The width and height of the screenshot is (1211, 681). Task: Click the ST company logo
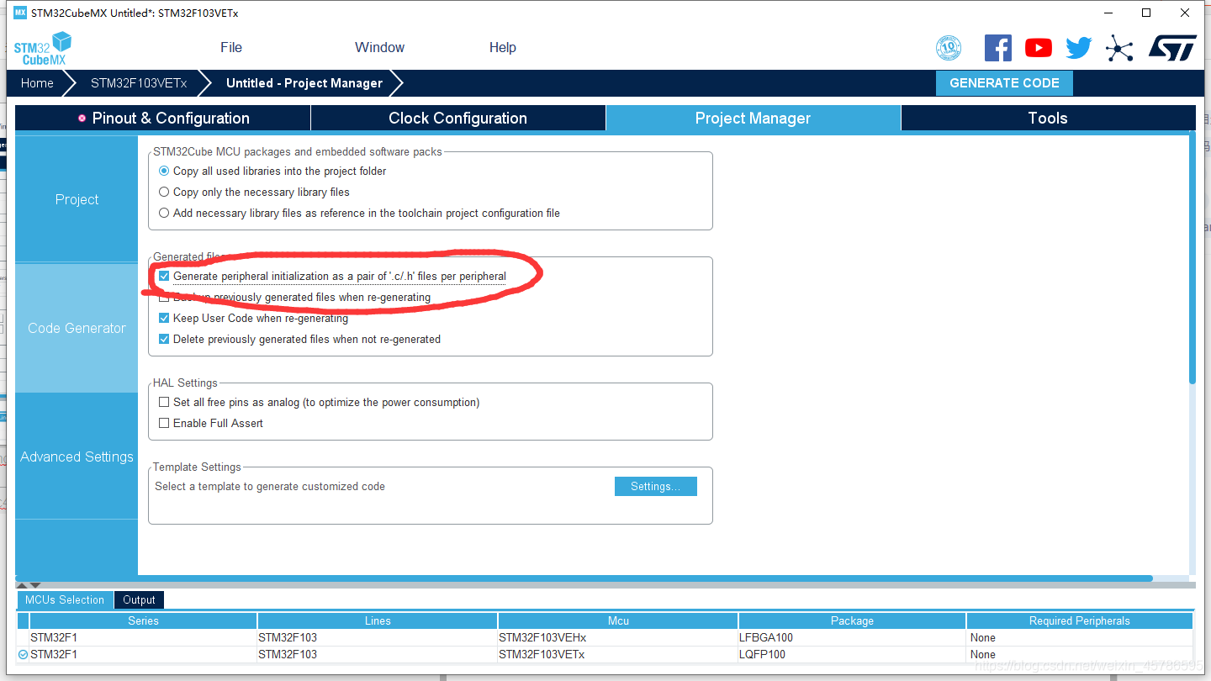[1172, 48]
